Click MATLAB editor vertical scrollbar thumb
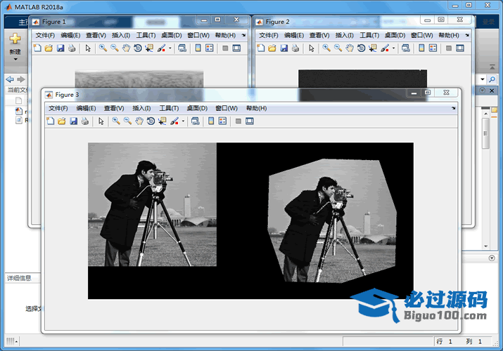The height and width of the screenshot is (351, 503). point(485,133)
